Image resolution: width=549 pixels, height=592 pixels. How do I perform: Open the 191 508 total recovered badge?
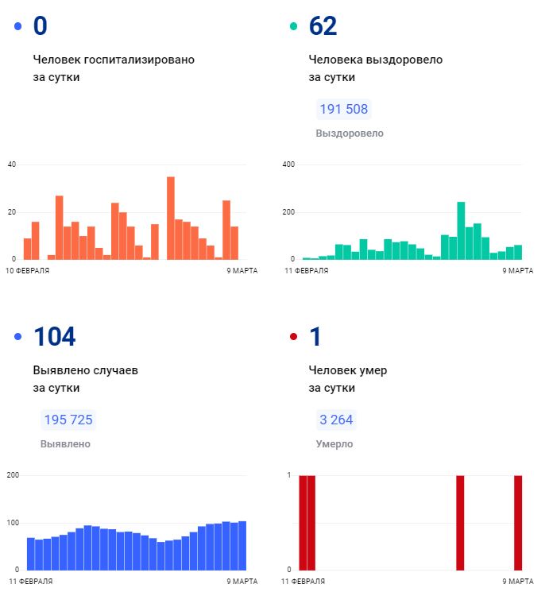point(343,109)
